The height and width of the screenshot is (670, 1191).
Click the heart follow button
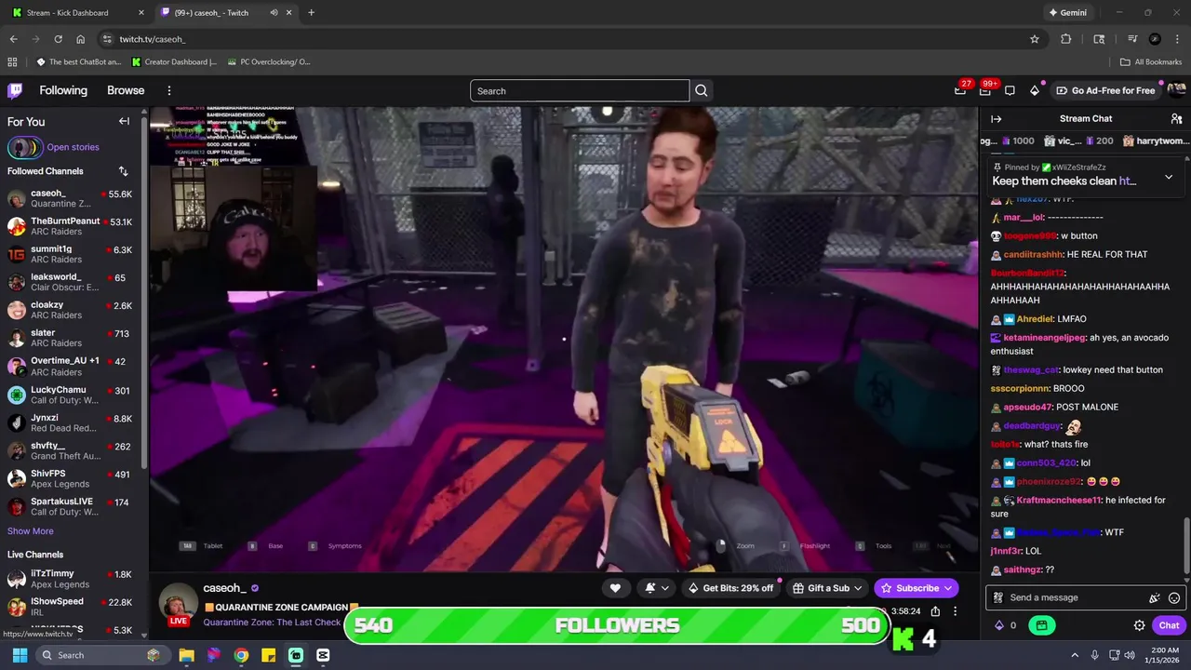(615, 588)
